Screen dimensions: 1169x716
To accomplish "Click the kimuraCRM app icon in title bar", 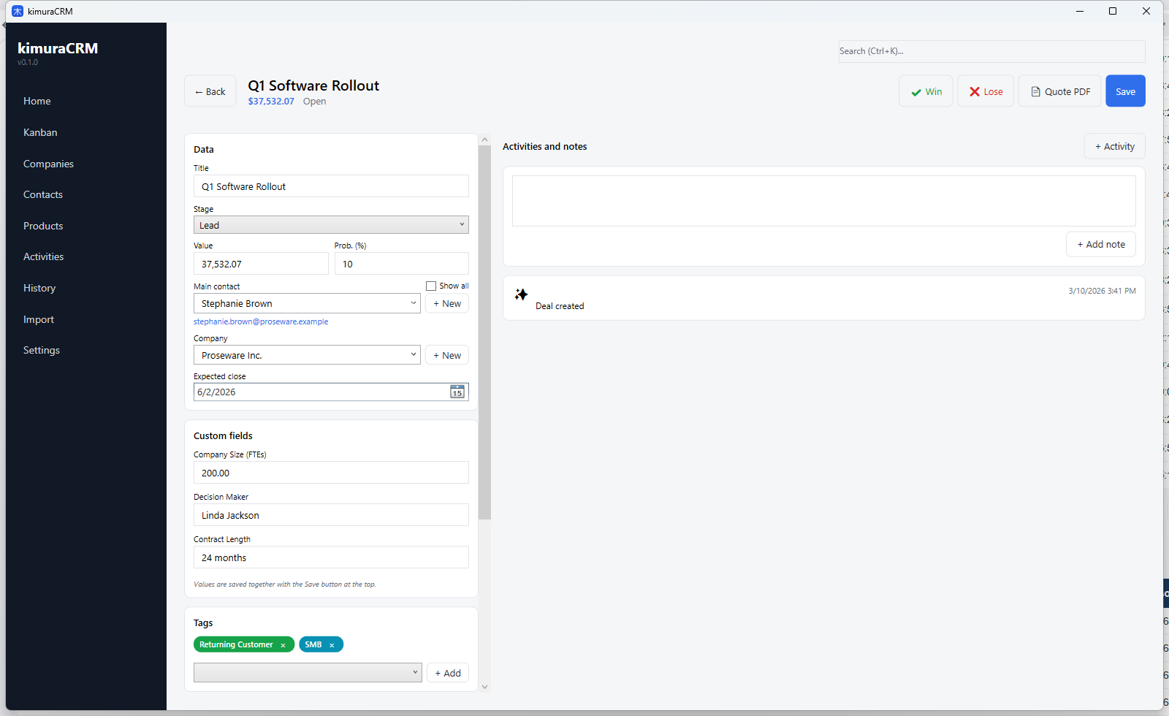I will click(18, 11).
